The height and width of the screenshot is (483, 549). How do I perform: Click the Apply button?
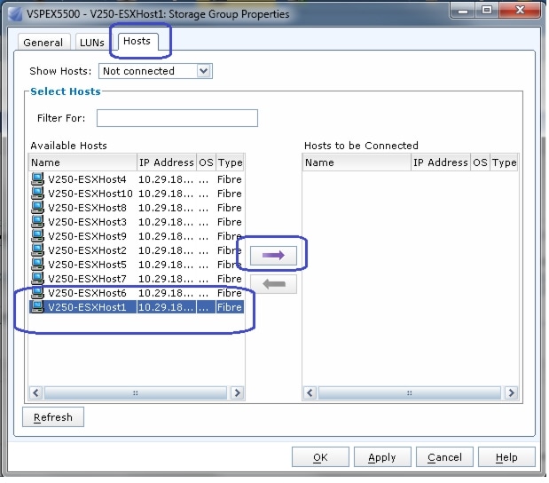(382, 457)
